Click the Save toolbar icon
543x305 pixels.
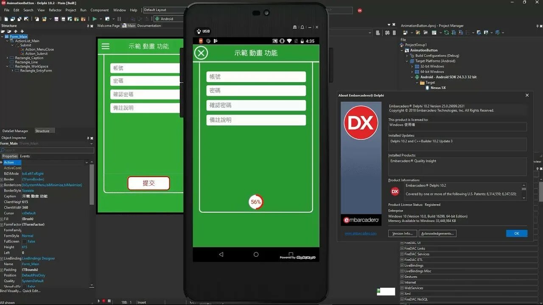coord(57,19)
